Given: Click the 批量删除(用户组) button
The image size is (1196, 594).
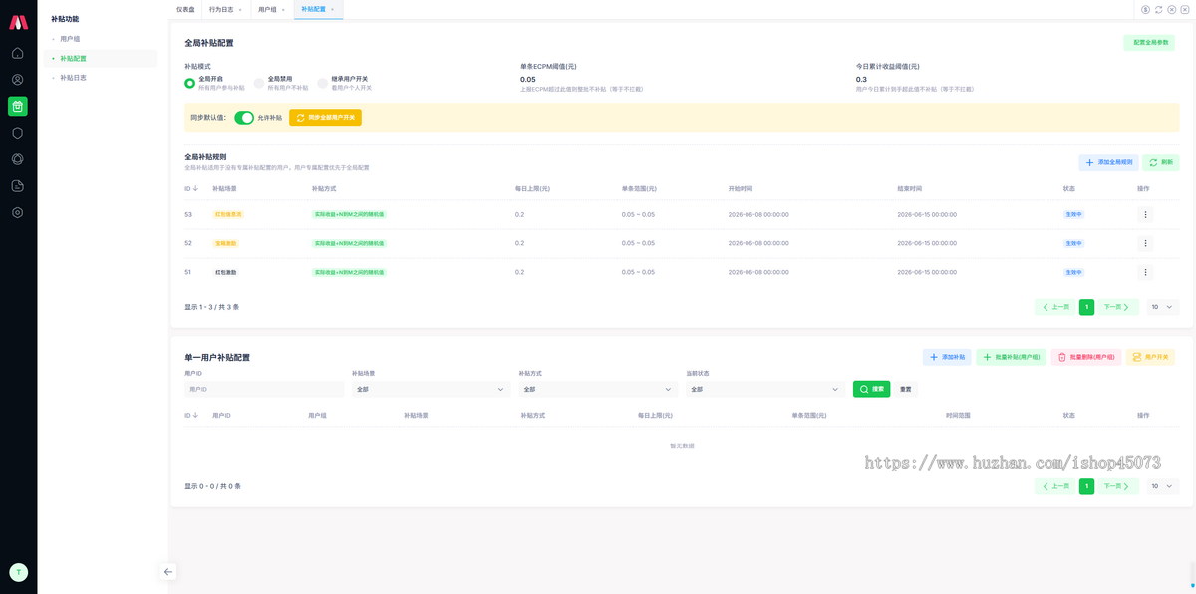Looking at the screenshot, I should [1086, 357].
